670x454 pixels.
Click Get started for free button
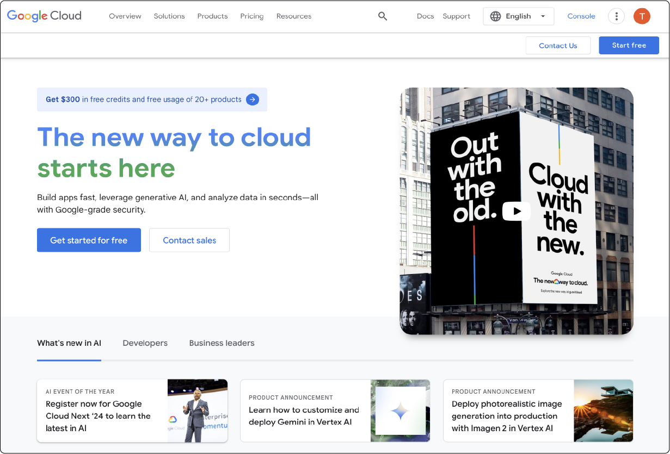(89, 240)
